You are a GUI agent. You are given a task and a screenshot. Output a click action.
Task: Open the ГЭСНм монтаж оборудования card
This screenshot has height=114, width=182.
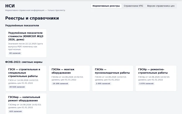[69, 78]
